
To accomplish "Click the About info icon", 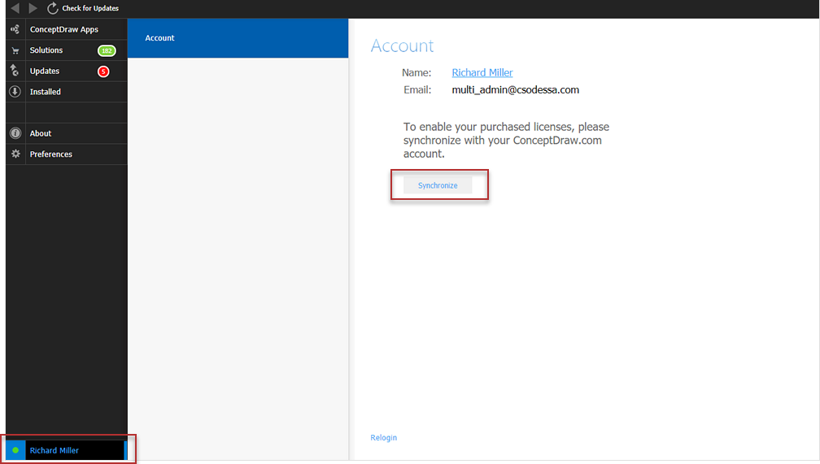I will coord(15,133).
